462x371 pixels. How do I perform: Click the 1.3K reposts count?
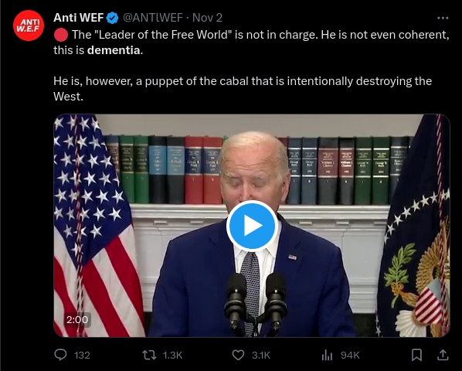172,355
